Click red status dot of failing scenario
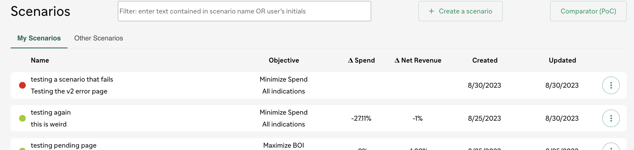Screen dimensions: 634x150 pyautogui.click(x=22, y=85)
